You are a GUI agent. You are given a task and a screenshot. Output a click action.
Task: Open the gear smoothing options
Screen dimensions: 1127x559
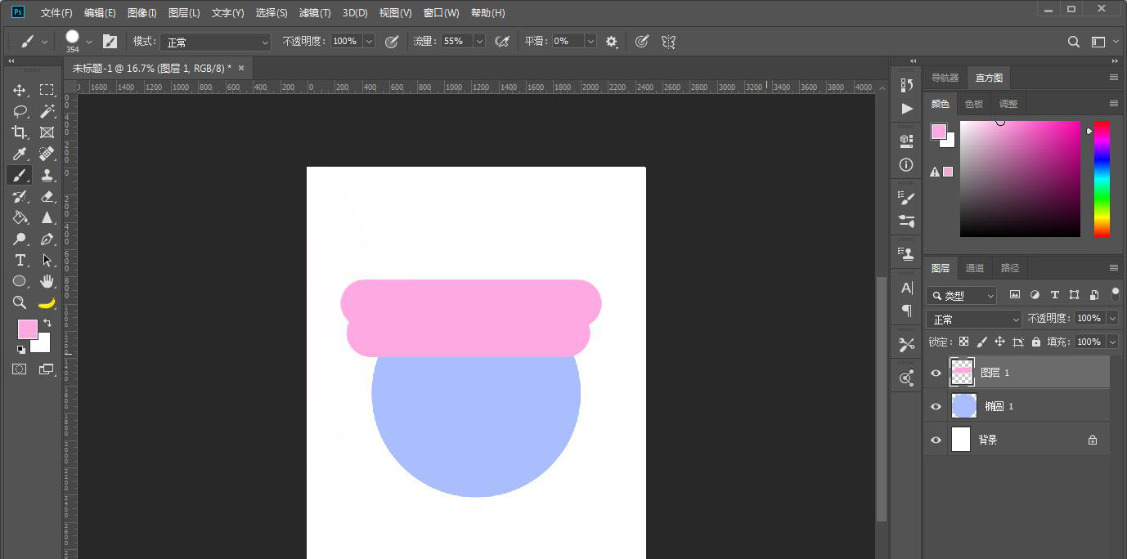coord(612,41)
